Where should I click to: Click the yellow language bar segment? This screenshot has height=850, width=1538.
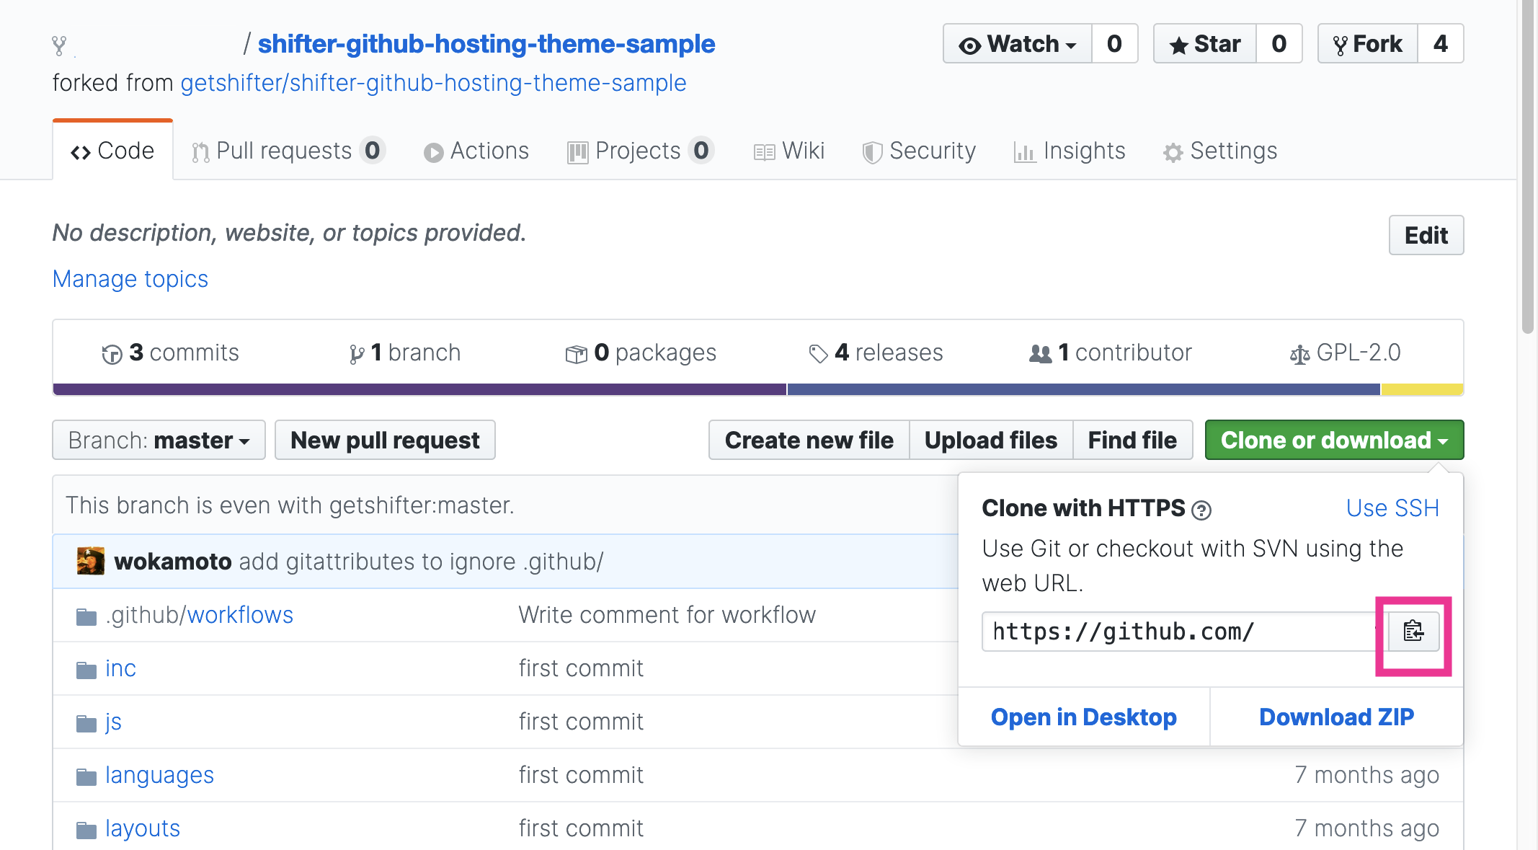(x=1422, y=389)
